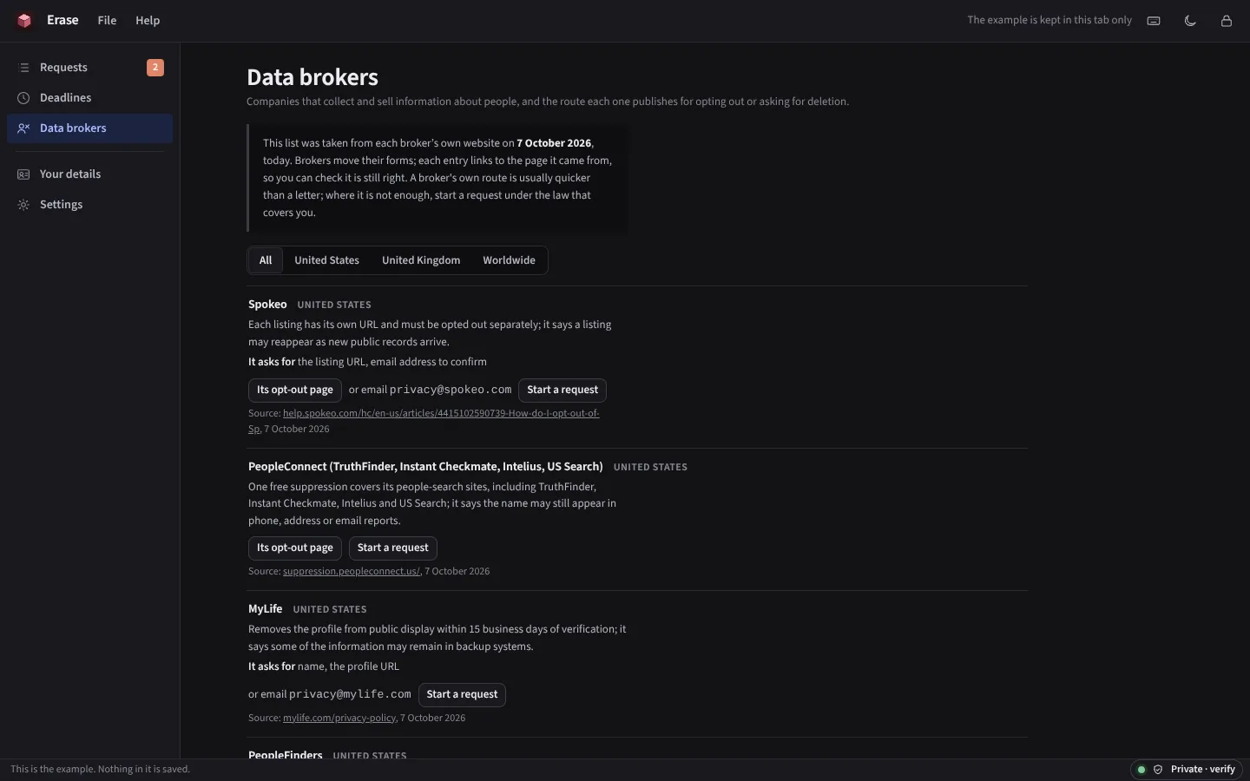1250x781 pixels.
Task: Open the Requests section in sidebar
Action: click(90, 68)
